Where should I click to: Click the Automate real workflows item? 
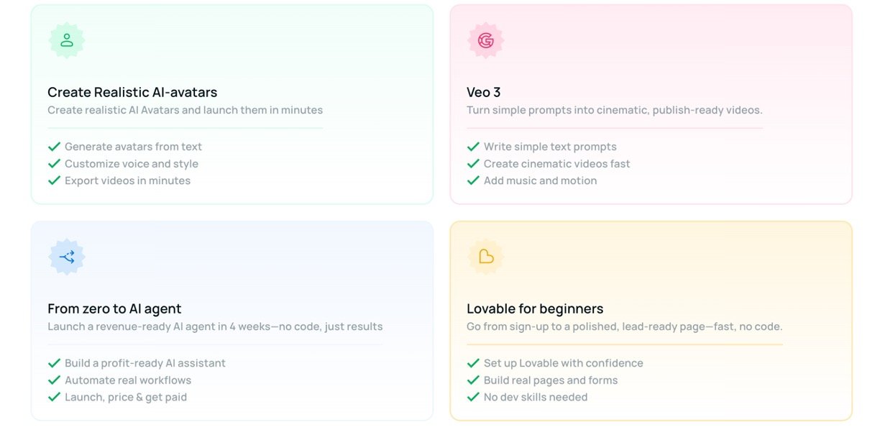click(x=128, y=380)
